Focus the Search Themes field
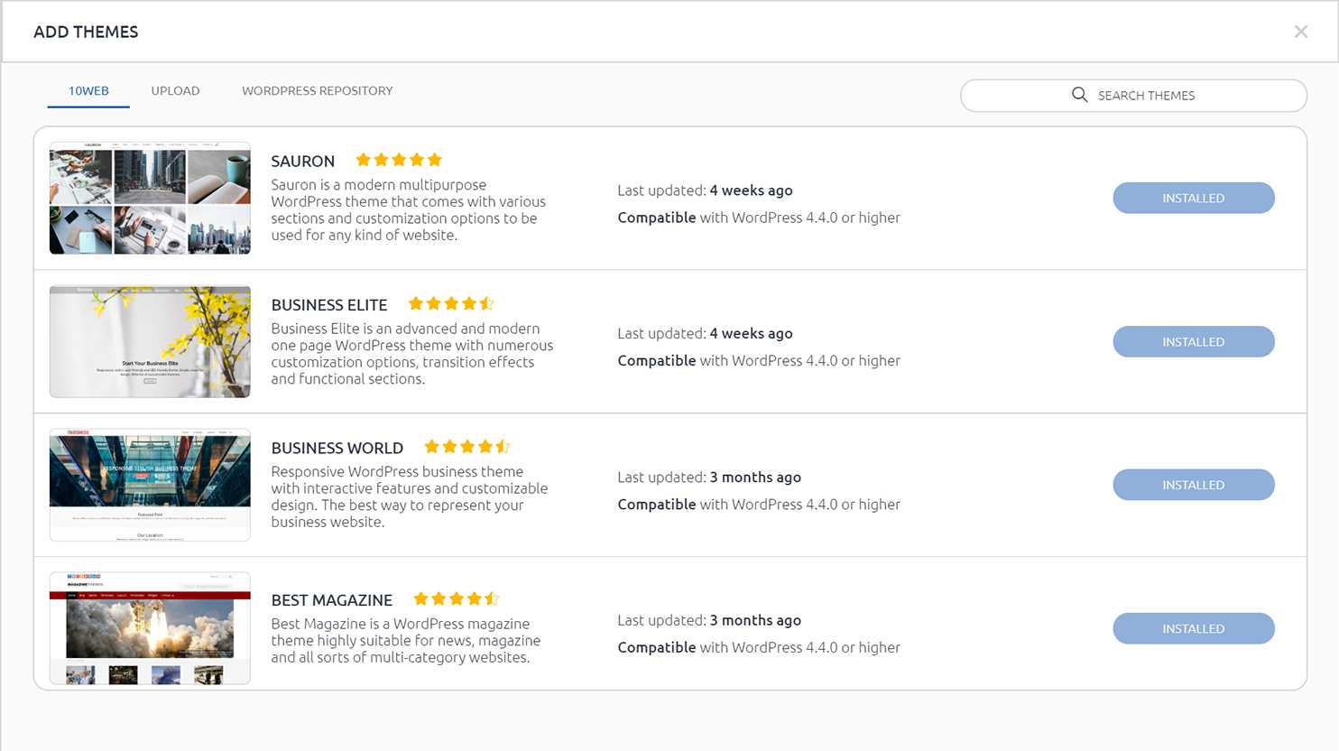Image resolution: width=1339 pixels, height=751 pixels. tap(1146, 96)
